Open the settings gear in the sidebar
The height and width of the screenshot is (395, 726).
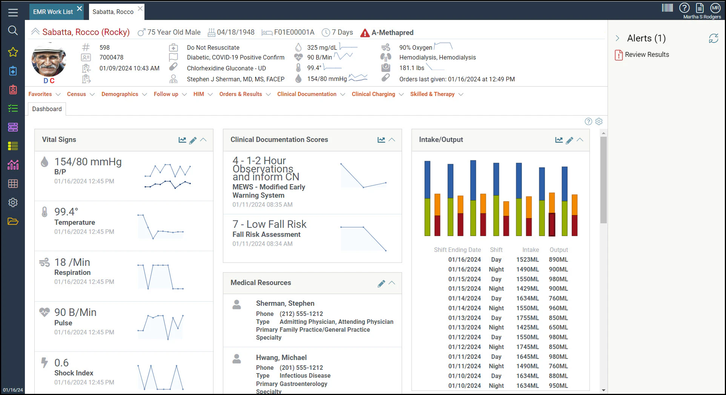pos(13,202)
